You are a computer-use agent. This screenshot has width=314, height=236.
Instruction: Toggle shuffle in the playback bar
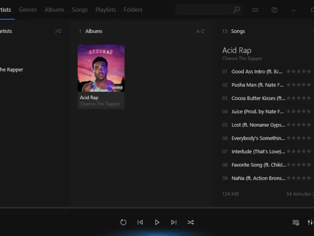click(x=191, y=222)
